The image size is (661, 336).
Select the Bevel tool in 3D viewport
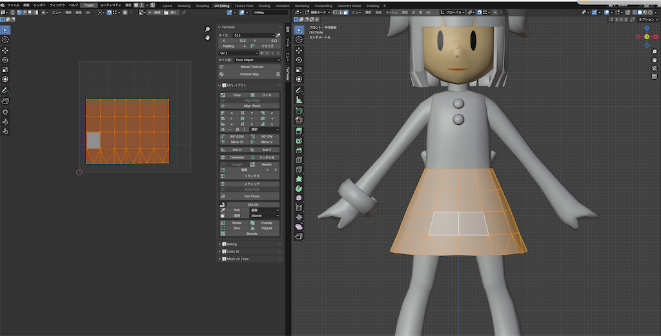click(299, 150)
